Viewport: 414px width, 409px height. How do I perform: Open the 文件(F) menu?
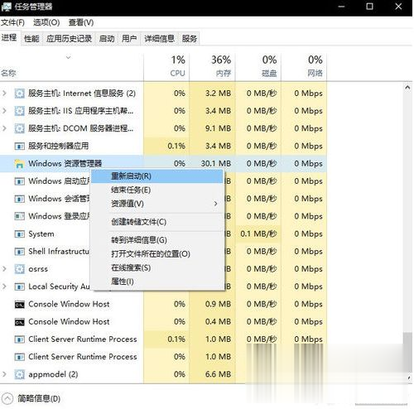(12, 22)
